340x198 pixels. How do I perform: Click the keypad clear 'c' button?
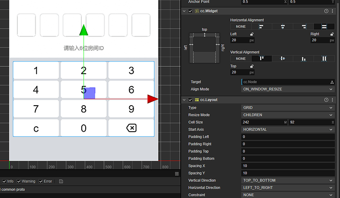(36, 128)
